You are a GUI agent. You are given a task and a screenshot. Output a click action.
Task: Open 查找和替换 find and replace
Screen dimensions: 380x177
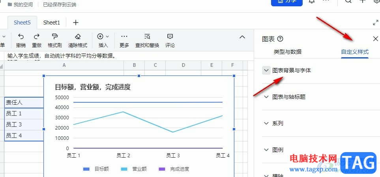coord(147,41)
